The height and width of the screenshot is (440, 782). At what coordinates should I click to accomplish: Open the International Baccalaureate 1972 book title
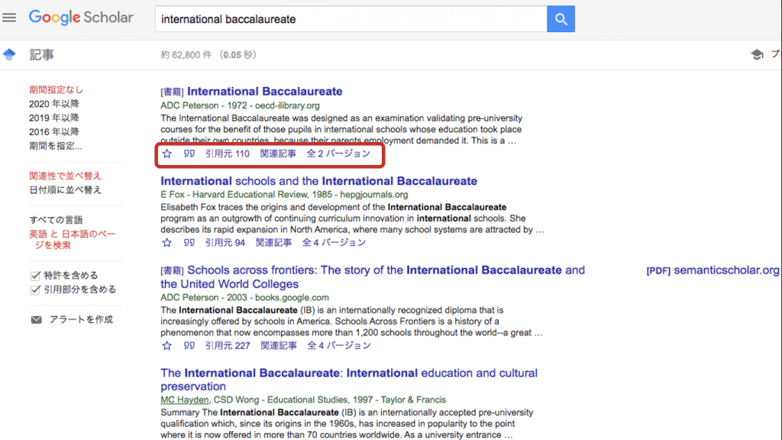point(264,92)
